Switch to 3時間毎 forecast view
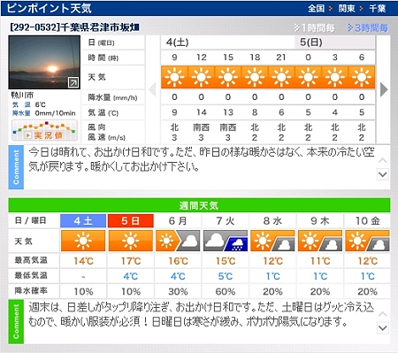This screenshot has width=398, height=353. (x=368, y=28)
